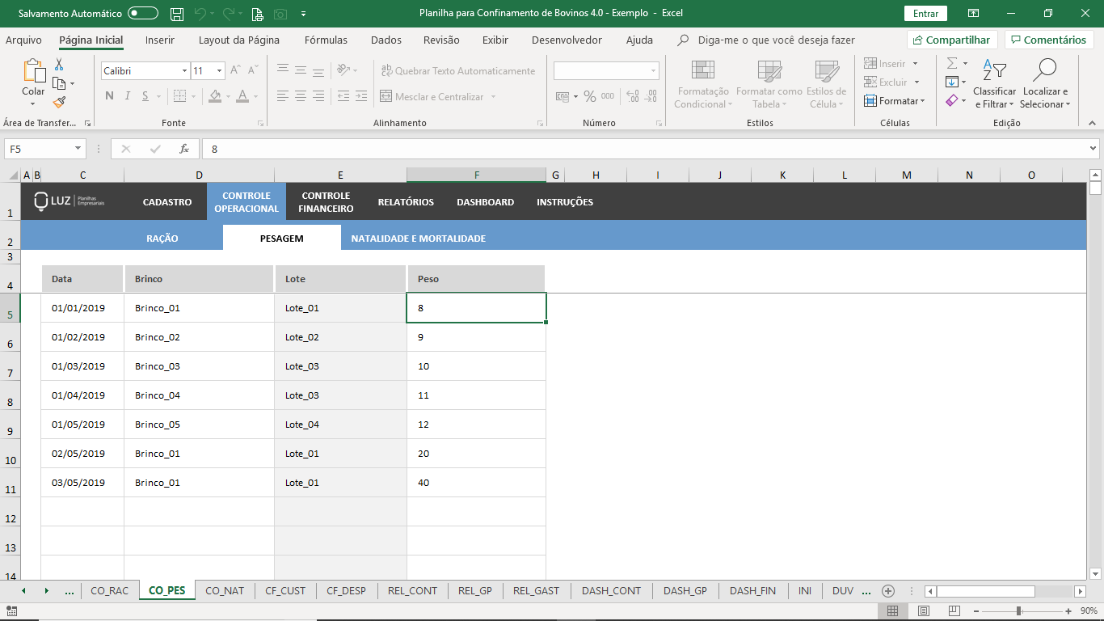Open the font name Calibri dropdown
1104x621 pixels.
coord(184,71)
